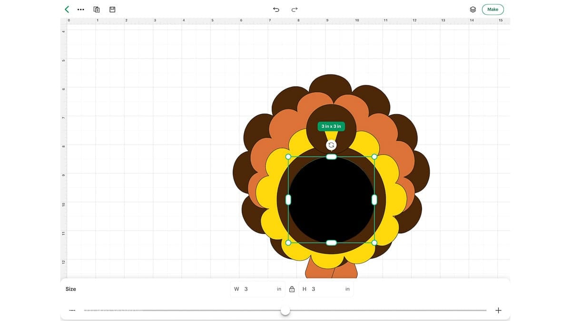Decrease size with the minus button
The height and width of the screenshot is (321, 571).
pos(72,311)
